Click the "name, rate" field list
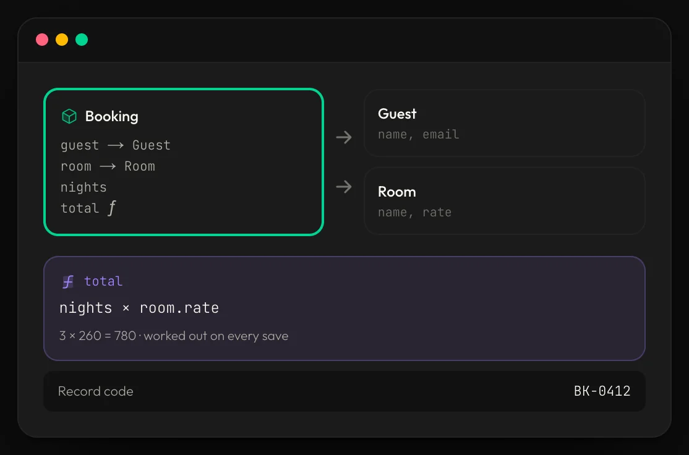This screenshot has height=455, width=689. pos(415,213)
